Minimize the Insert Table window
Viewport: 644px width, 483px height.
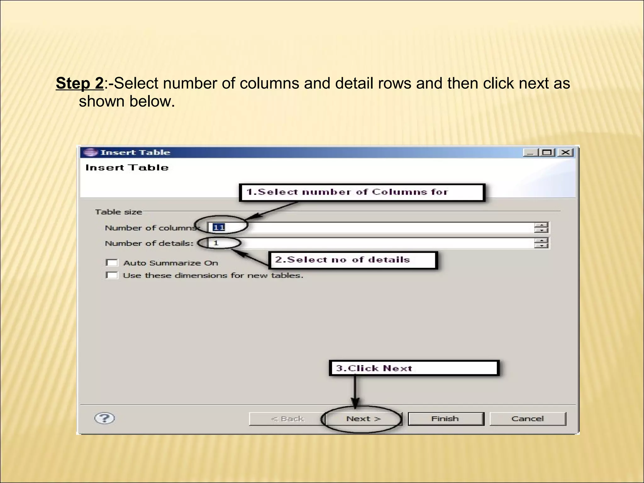530,153
